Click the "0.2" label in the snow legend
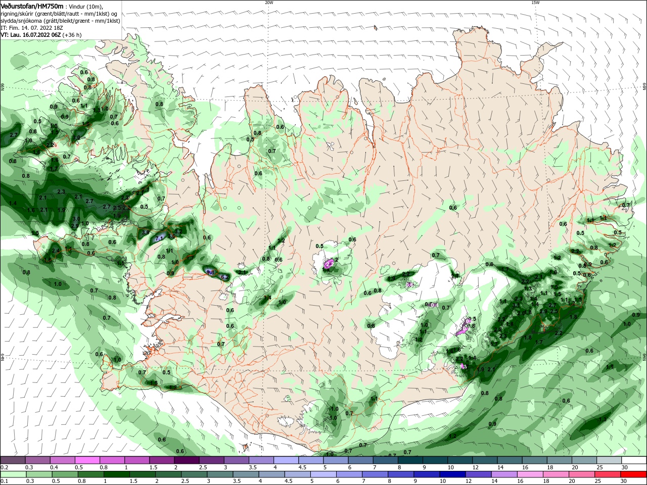 pyautogui.click(x=4, y=467)
